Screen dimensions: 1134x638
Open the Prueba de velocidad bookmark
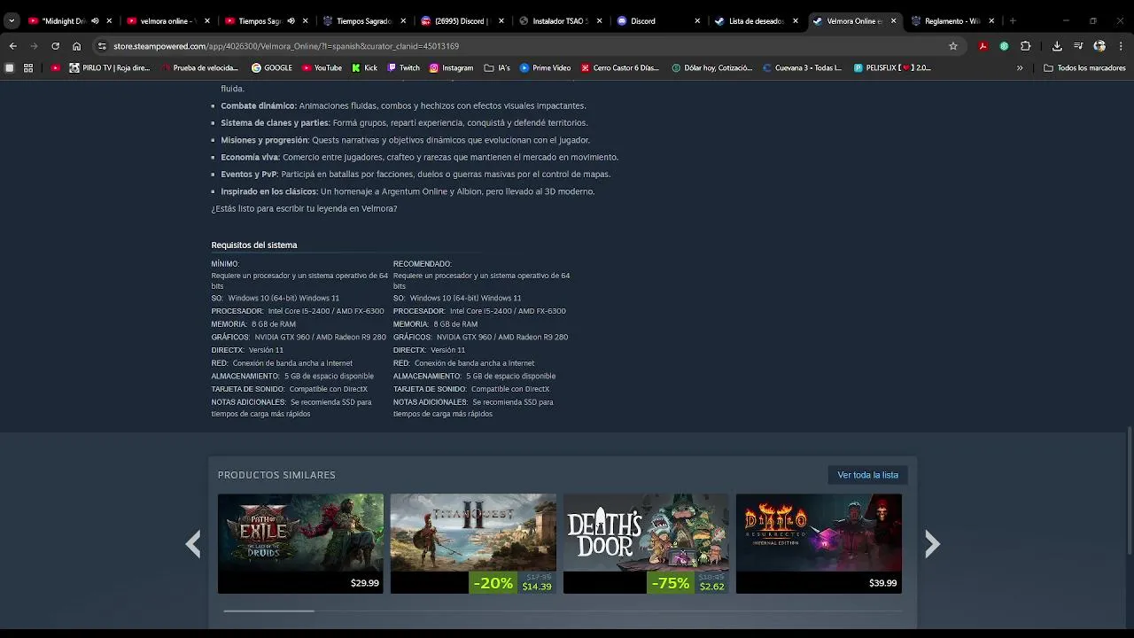point(200,67)
